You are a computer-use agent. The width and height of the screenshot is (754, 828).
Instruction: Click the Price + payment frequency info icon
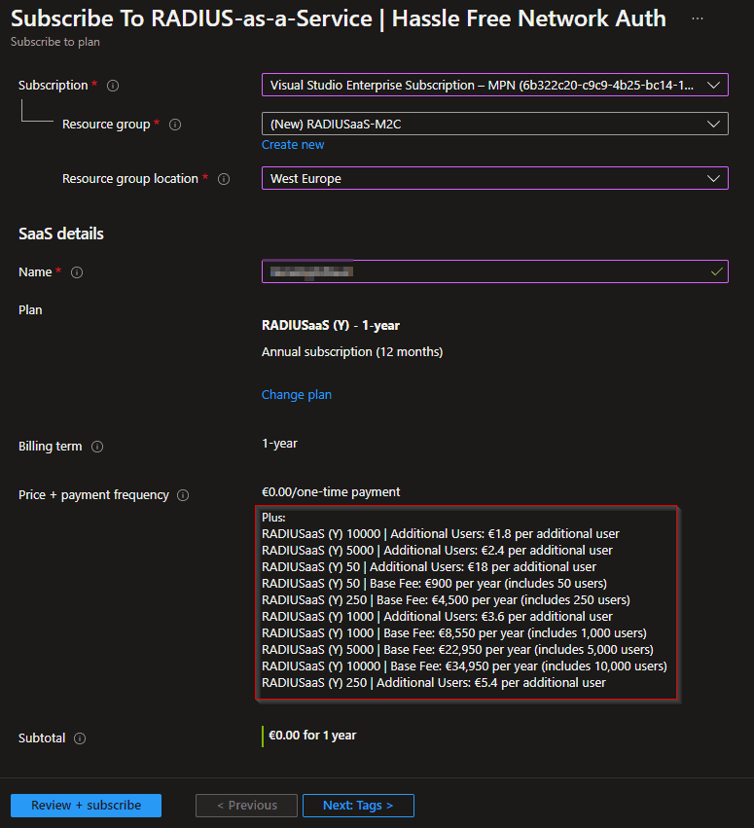coord(183,495)
